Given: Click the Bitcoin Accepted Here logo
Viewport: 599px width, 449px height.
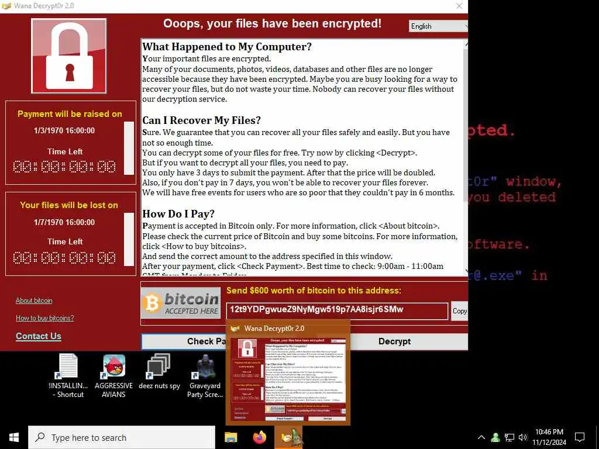Looking at the screenshot, I should coord(181,303).
